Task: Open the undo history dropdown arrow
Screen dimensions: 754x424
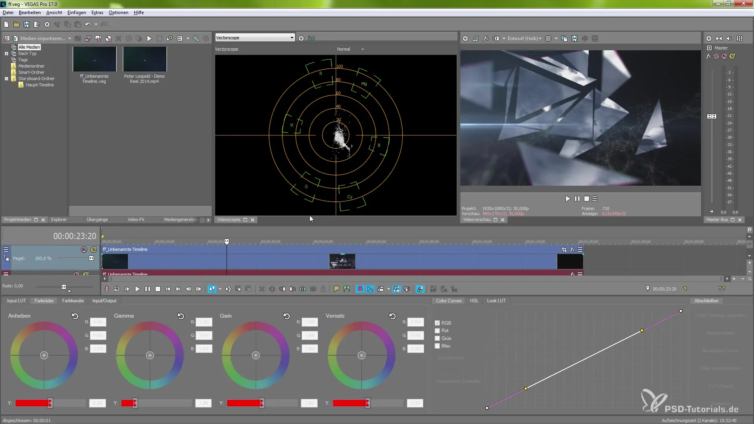Action: click(x=96, y=24)
